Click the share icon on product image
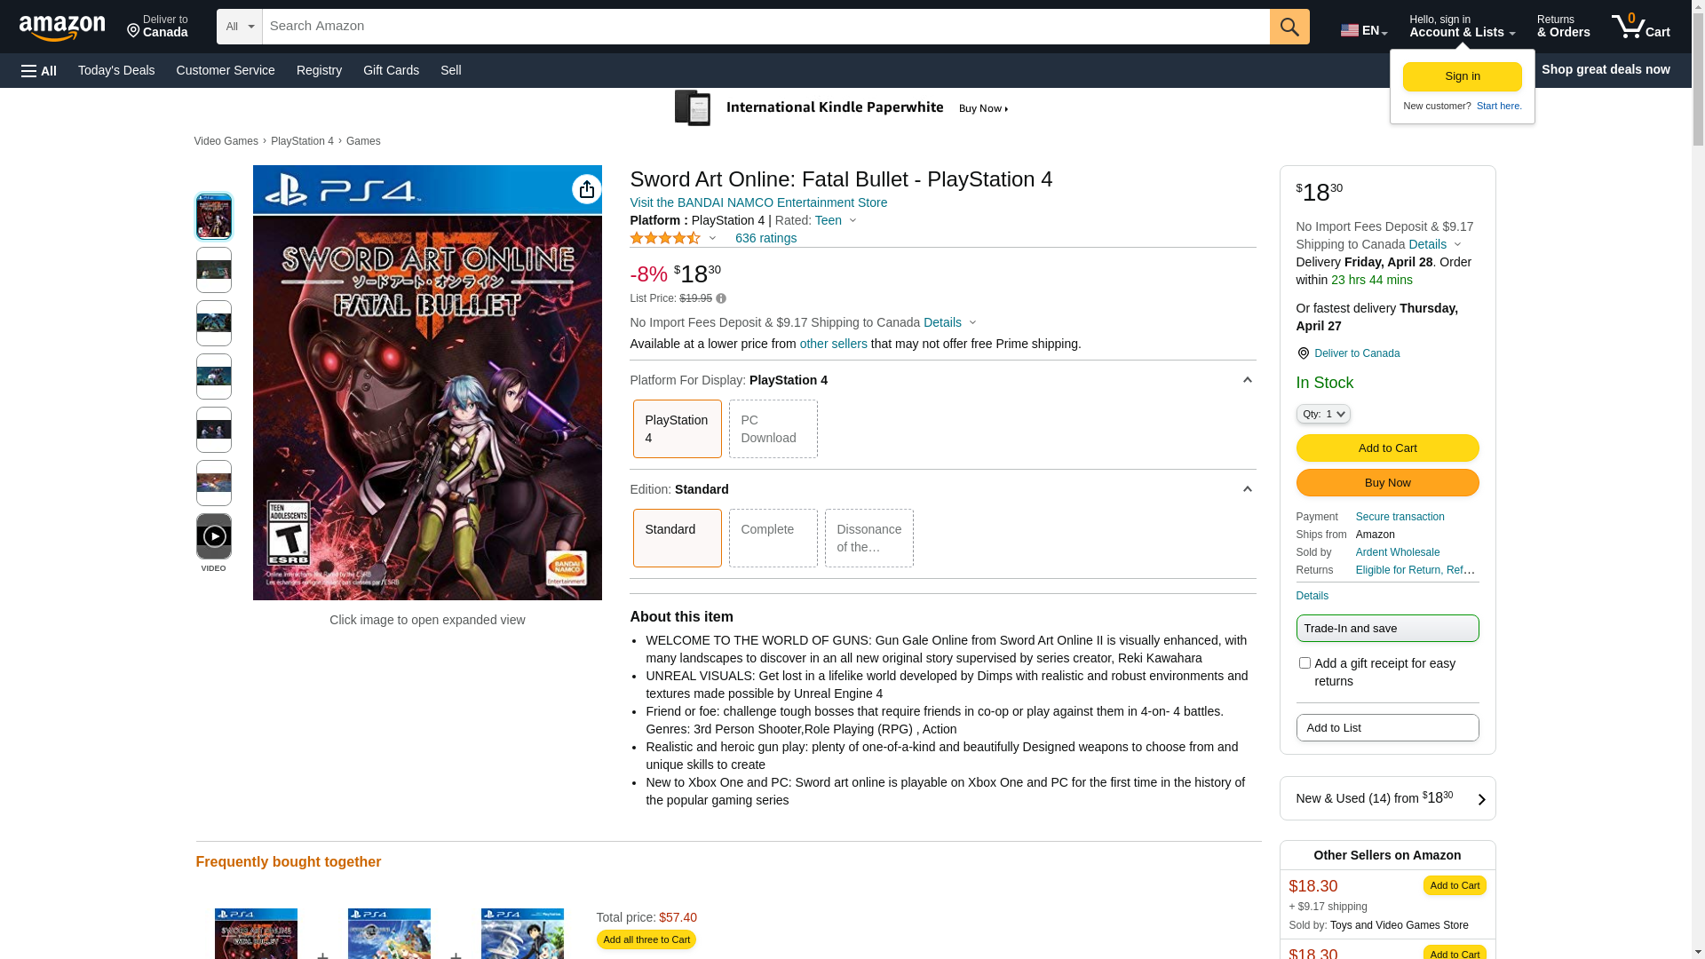Image resolution: width=1705 pixels, height=959 pixels. [x=586, y=189]
